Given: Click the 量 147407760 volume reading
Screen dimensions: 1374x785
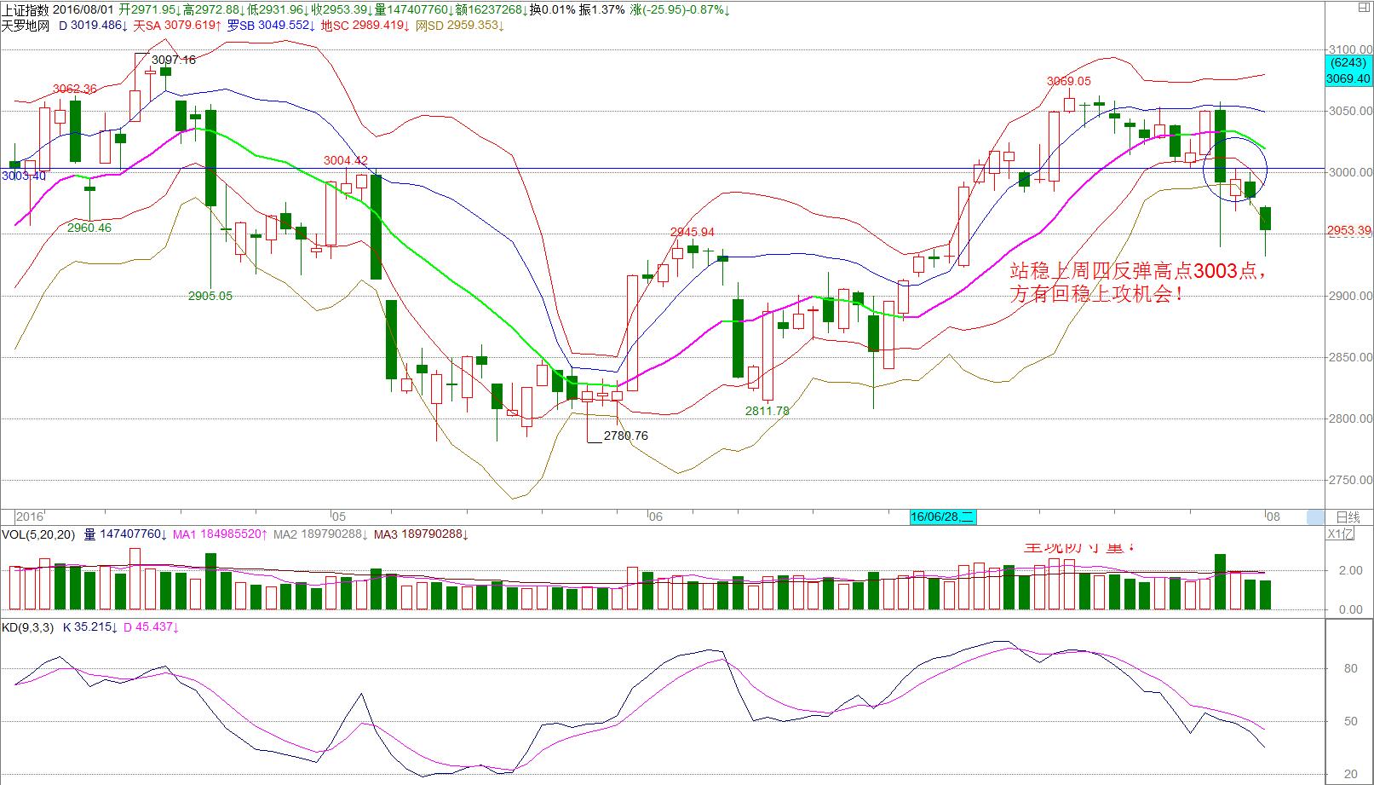Looking at the screenshot, I should pos(124,534).
